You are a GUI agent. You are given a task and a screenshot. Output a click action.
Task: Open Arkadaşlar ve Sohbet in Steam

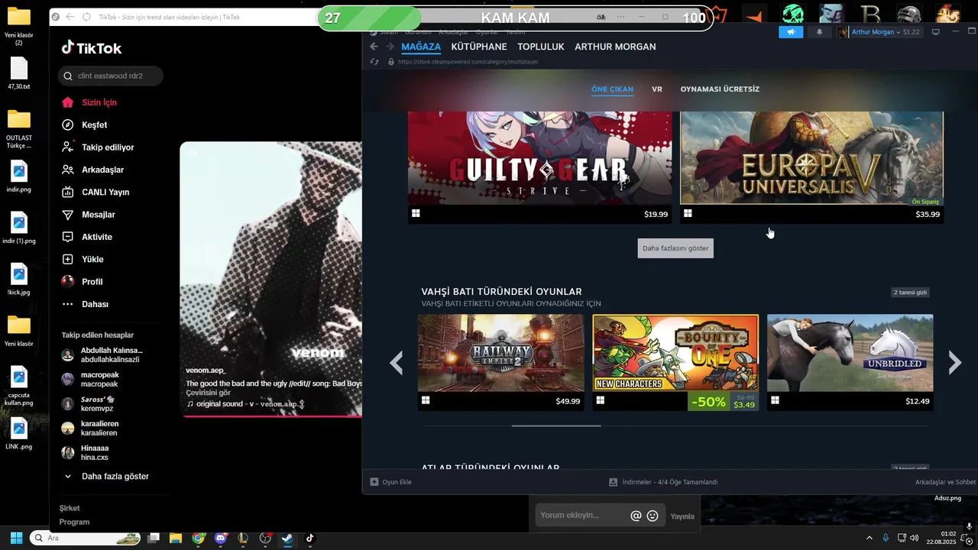(945, 482)
